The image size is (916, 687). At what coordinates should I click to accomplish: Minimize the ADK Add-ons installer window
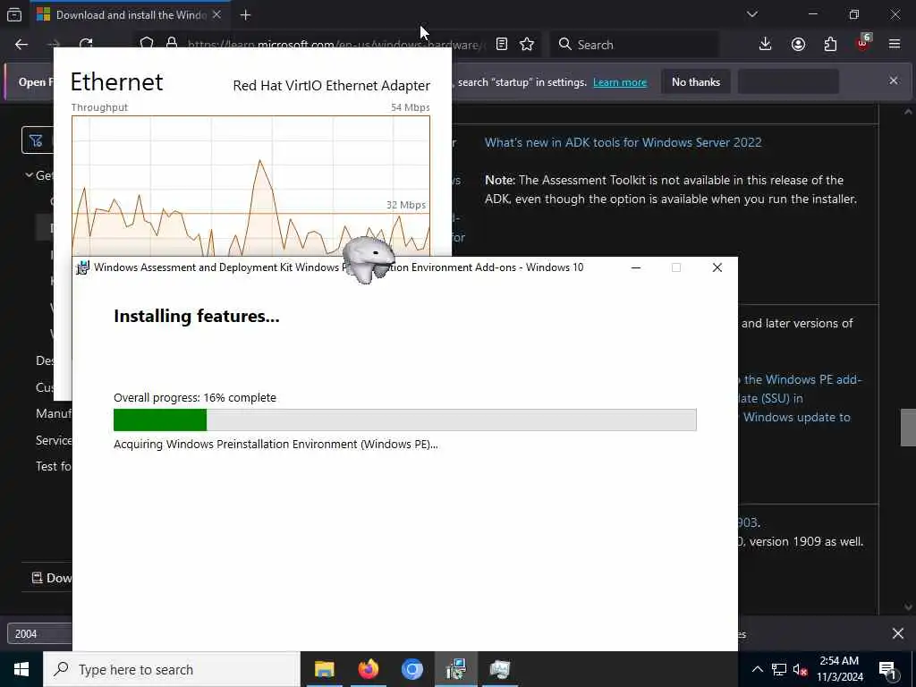[x=636, y=267]
